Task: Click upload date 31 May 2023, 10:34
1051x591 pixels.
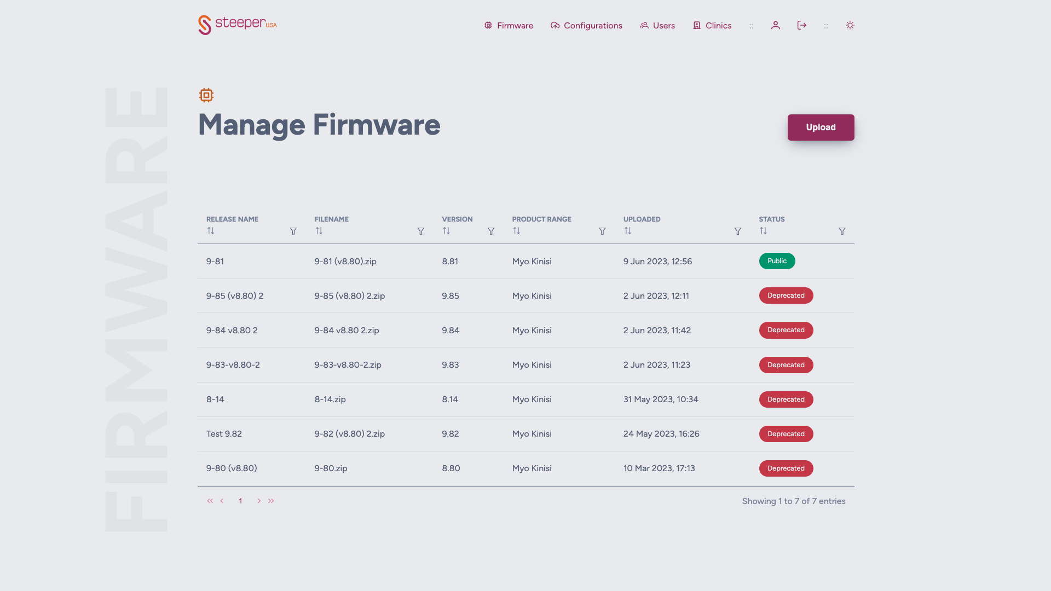Action: point(661,399)
